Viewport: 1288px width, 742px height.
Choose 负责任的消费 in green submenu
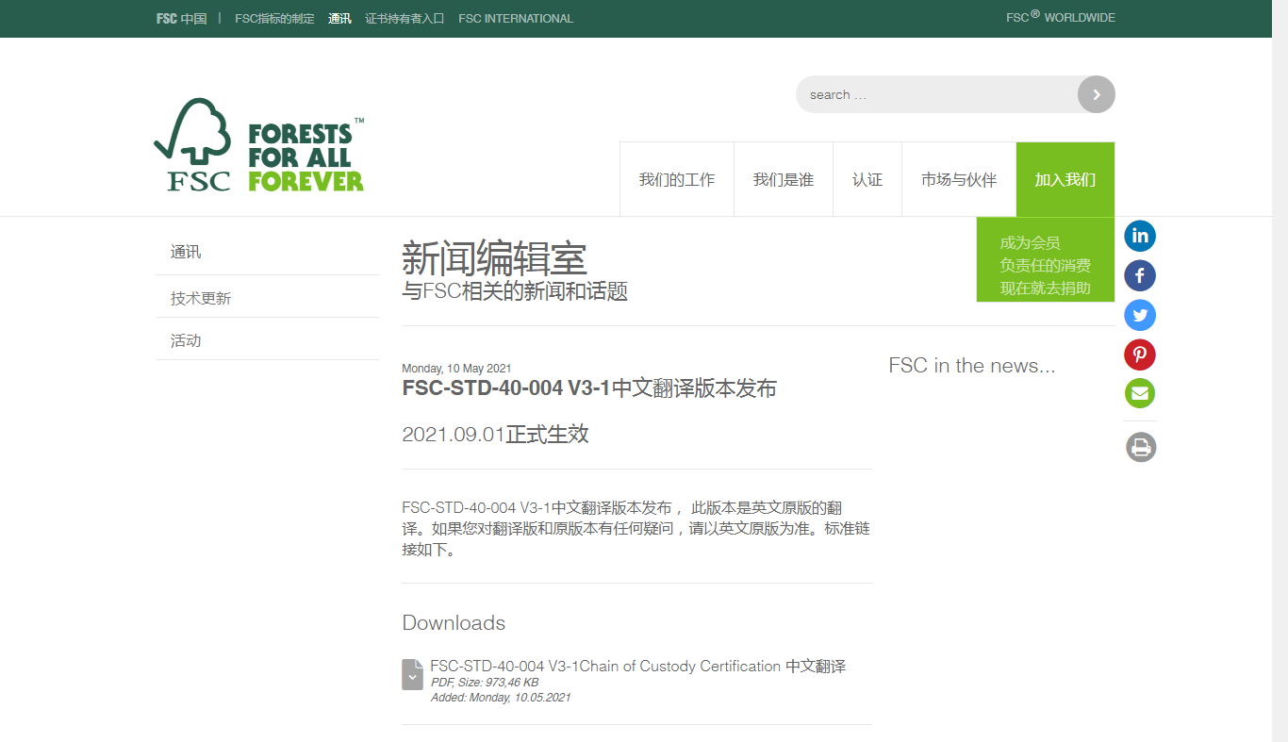[1046, 266]
